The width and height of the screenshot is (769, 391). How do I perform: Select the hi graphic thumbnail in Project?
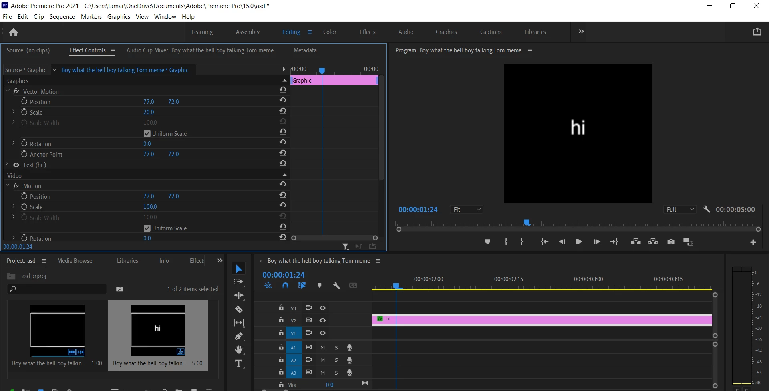(158, 330)
